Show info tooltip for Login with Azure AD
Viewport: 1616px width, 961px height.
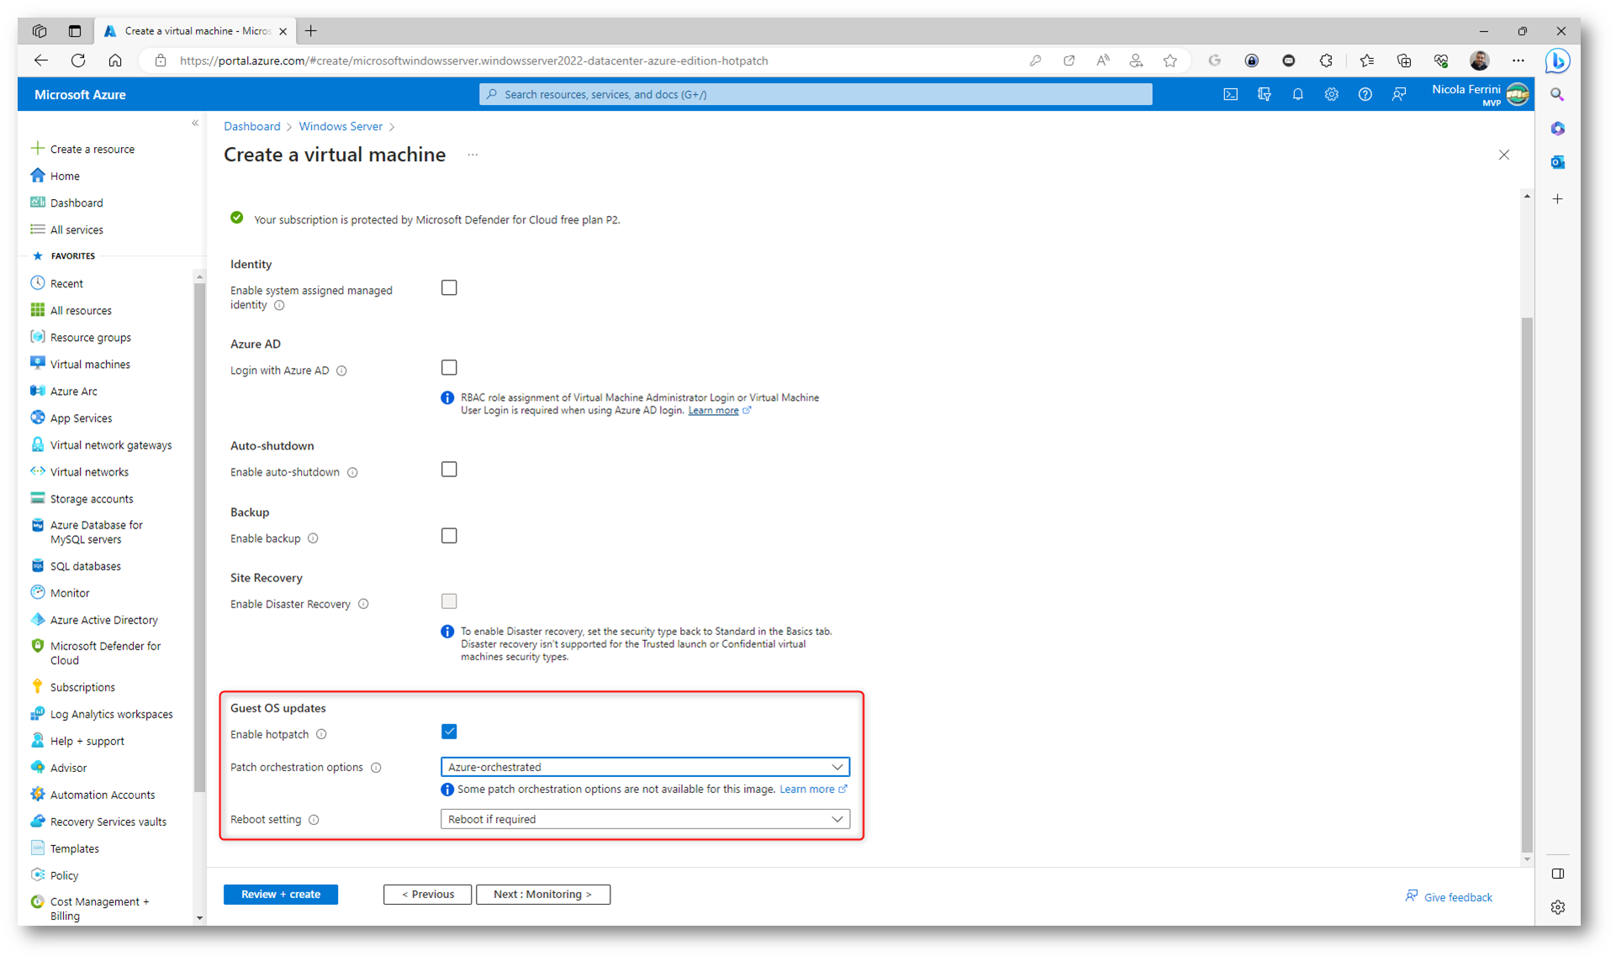[x=341, y=370]
